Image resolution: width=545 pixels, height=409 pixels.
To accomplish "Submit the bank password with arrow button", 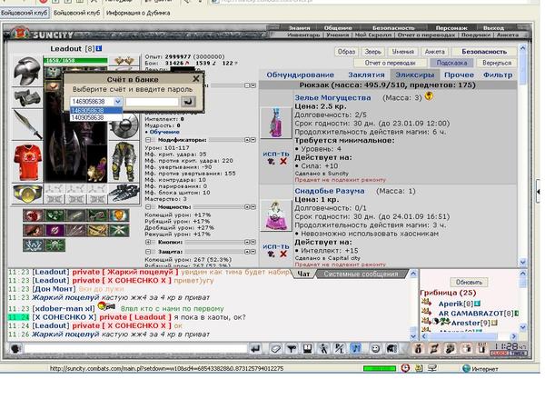I will point(188,102).
